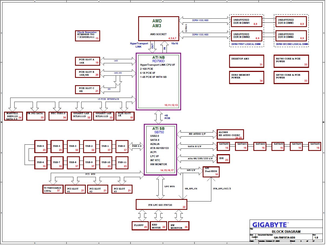
Task: Select the SATA#5 block
Action: click(x=315, y=146)
